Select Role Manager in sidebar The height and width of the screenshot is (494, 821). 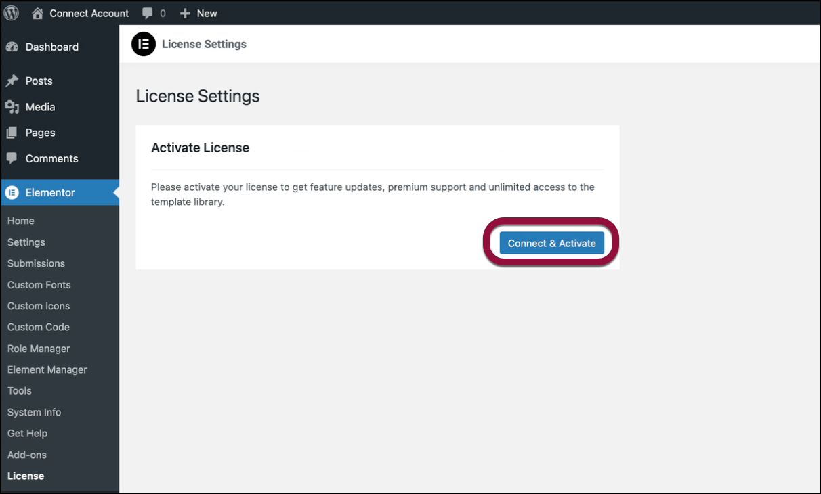pyautogui.click(x=39, y=349)
